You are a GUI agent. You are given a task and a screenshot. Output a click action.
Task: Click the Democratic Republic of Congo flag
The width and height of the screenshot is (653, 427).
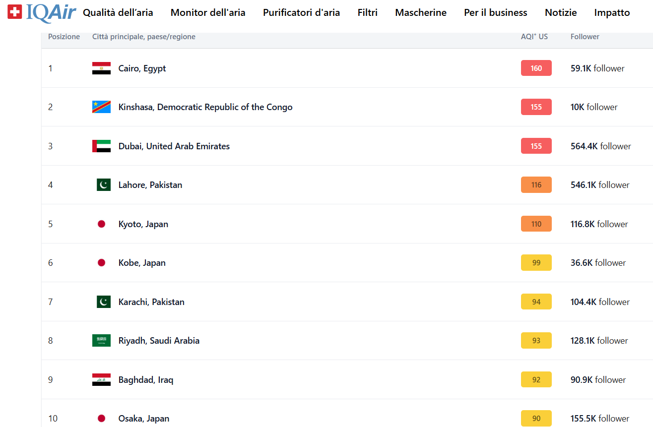tap(101, 107)
